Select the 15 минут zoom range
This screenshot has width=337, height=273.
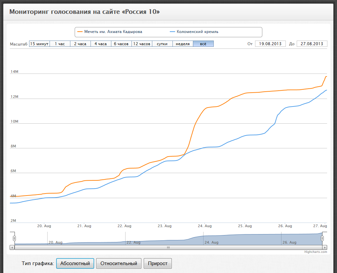[x=39, y=44]
